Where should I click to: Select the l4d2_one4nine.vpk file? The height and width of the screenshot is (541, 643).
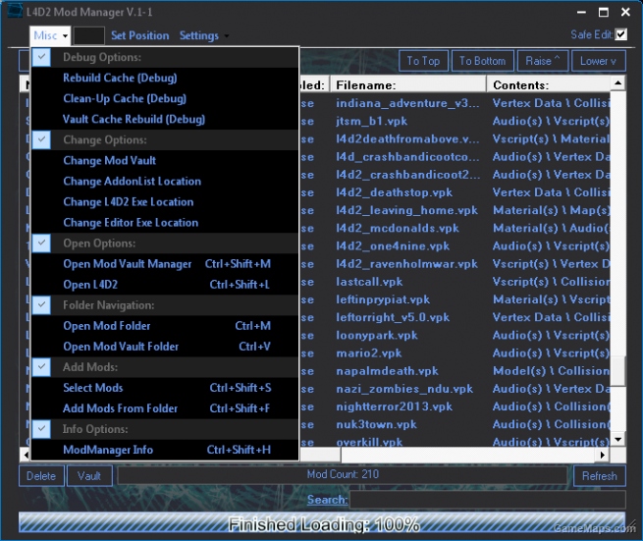click(x=393, y=245)
